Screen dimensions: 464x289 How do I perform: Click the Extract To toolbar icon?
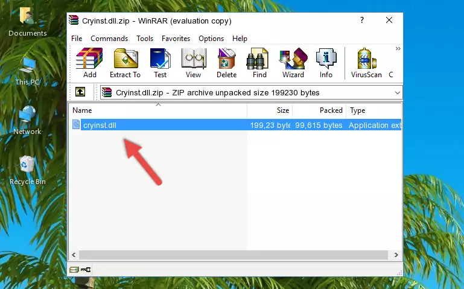125,63
